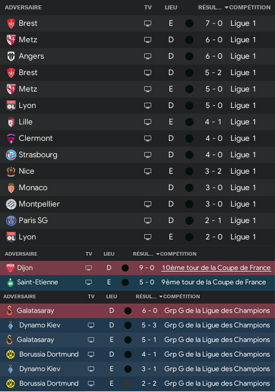Click the Paris SG club crest
The height and width of the screenshot is (392, 275).
click(11, 221)
